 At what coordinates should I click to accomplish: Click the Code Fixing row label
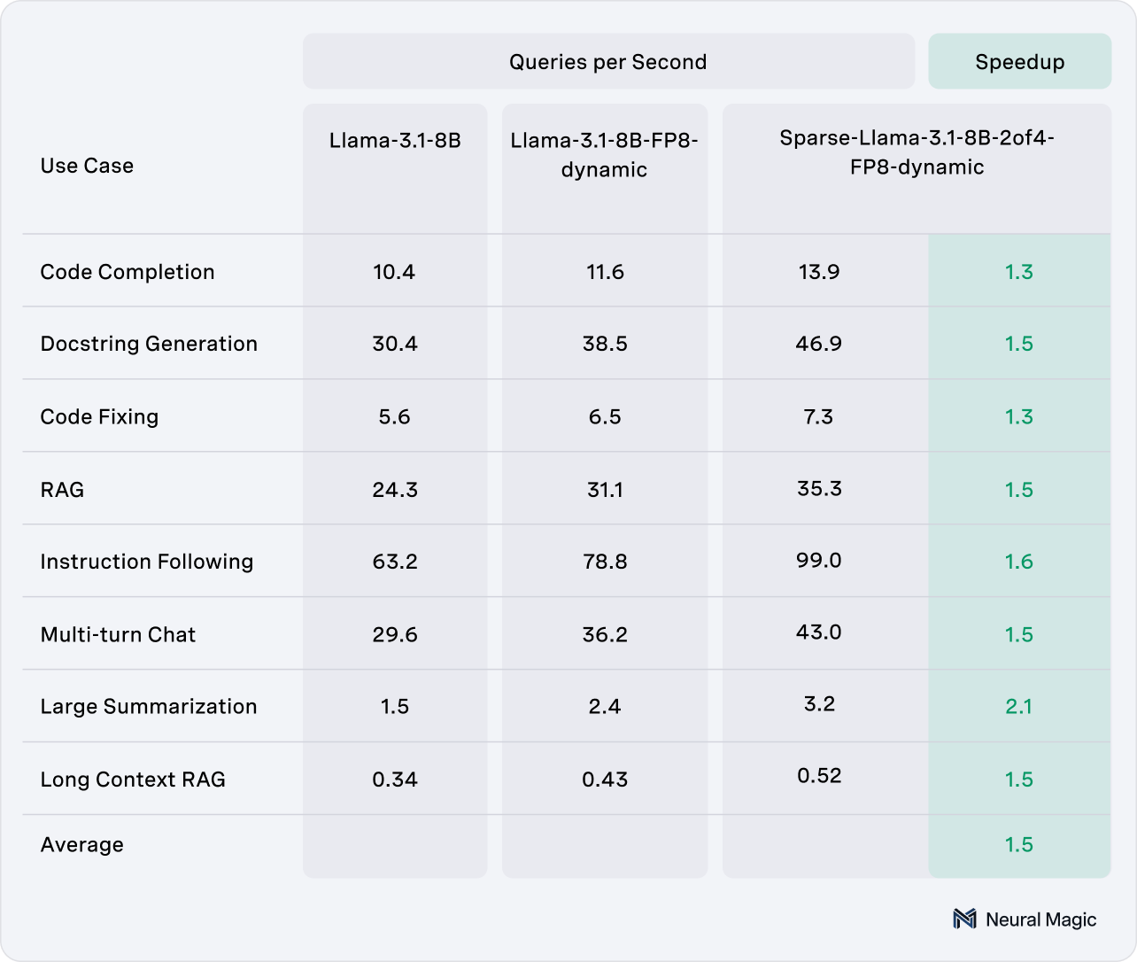[99, 417]
